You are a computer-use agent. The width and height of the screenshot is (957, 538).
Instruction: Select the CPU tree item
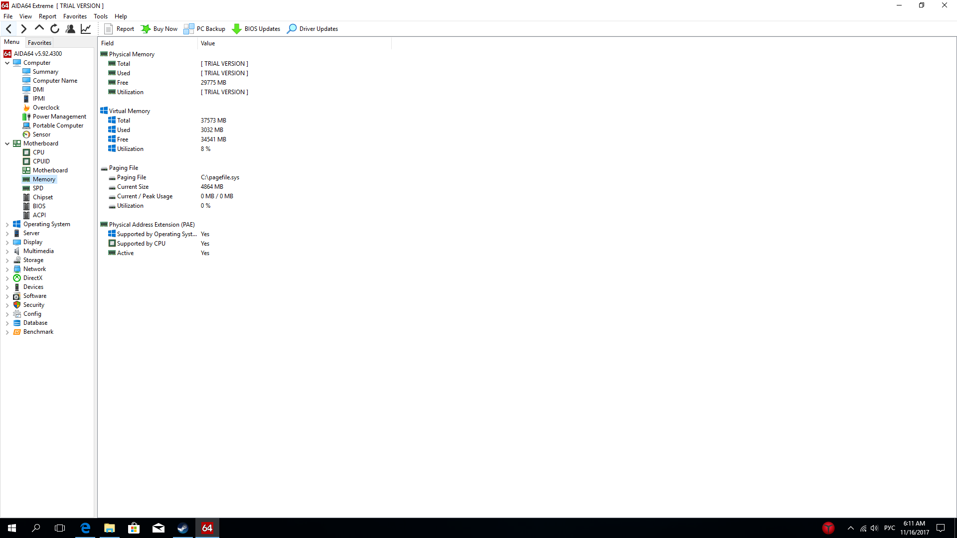tap(38, 152)
